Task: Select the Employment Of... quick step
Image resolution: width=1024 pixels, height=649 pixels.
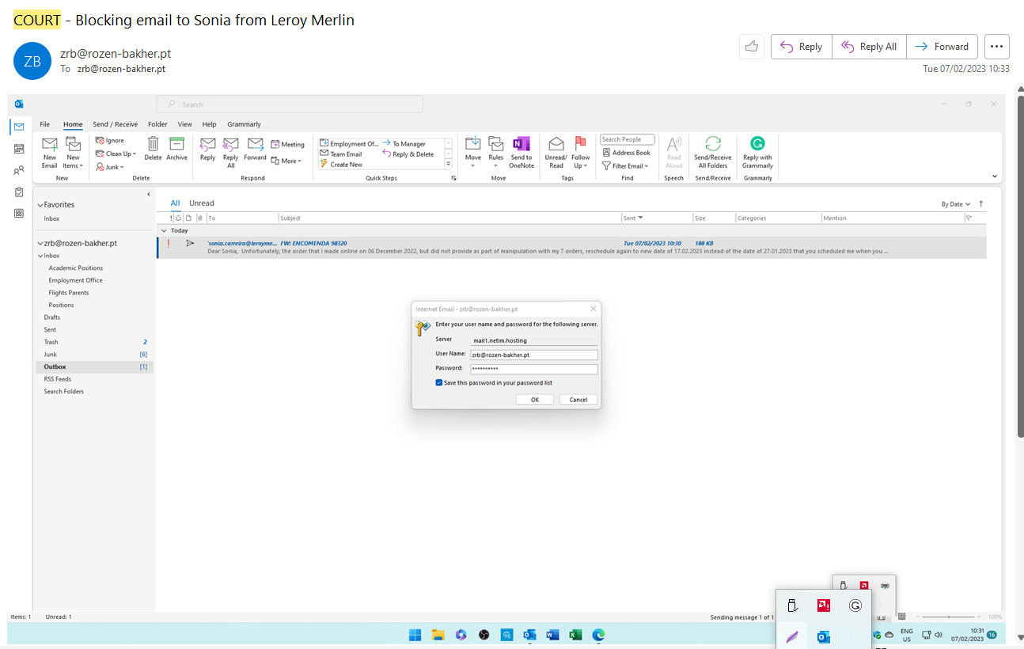Action: coord(349,144)
